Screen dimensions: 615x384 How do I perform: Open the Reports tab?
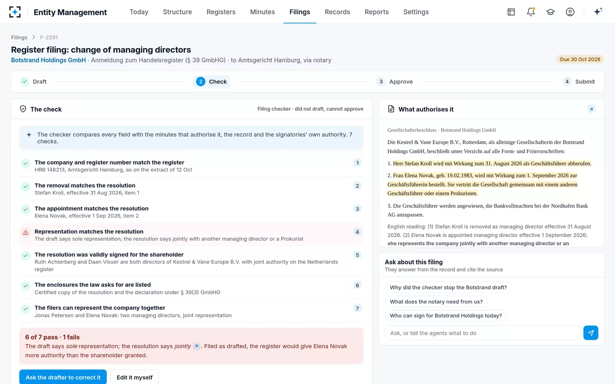377,12
